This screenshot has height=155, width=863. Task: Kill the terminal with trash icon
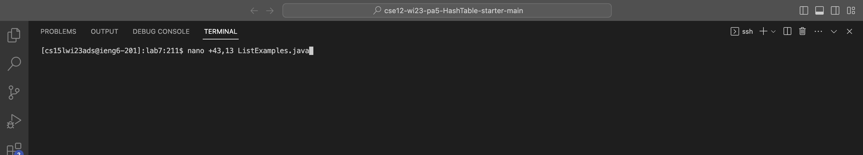[802, 31]
